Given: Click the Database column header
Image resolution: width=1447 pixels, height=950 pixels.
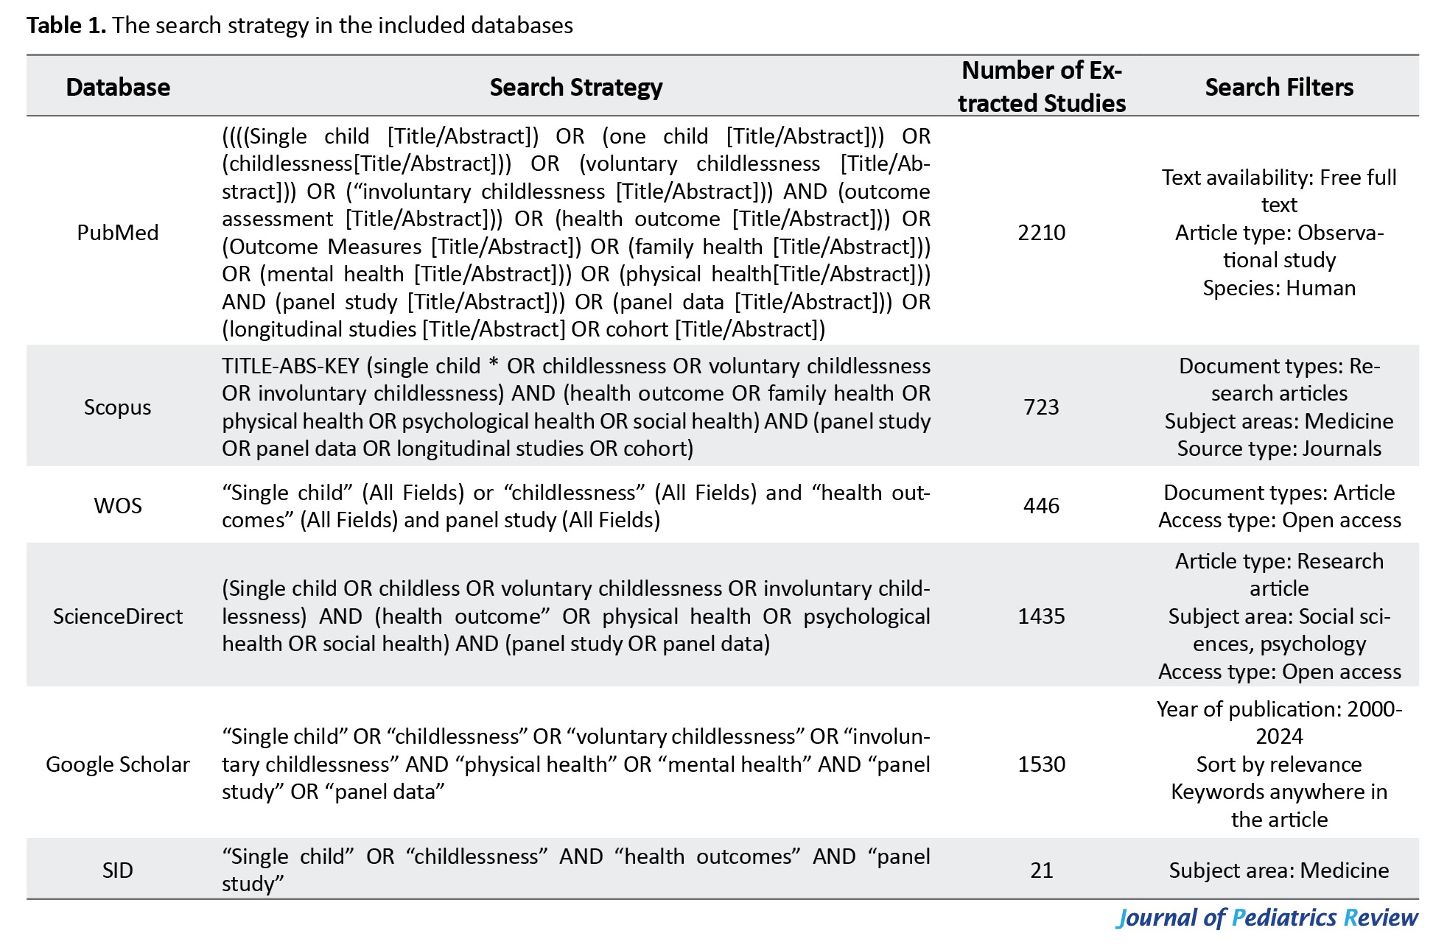Looking at the screenshot, I should (118, 87).
